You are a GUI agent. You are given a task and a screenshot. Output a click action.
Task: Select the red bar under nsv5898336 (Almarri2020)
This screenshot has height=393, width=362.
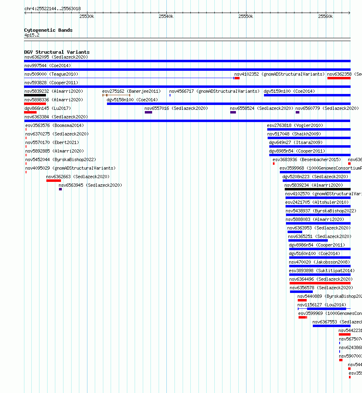[35, 104]
